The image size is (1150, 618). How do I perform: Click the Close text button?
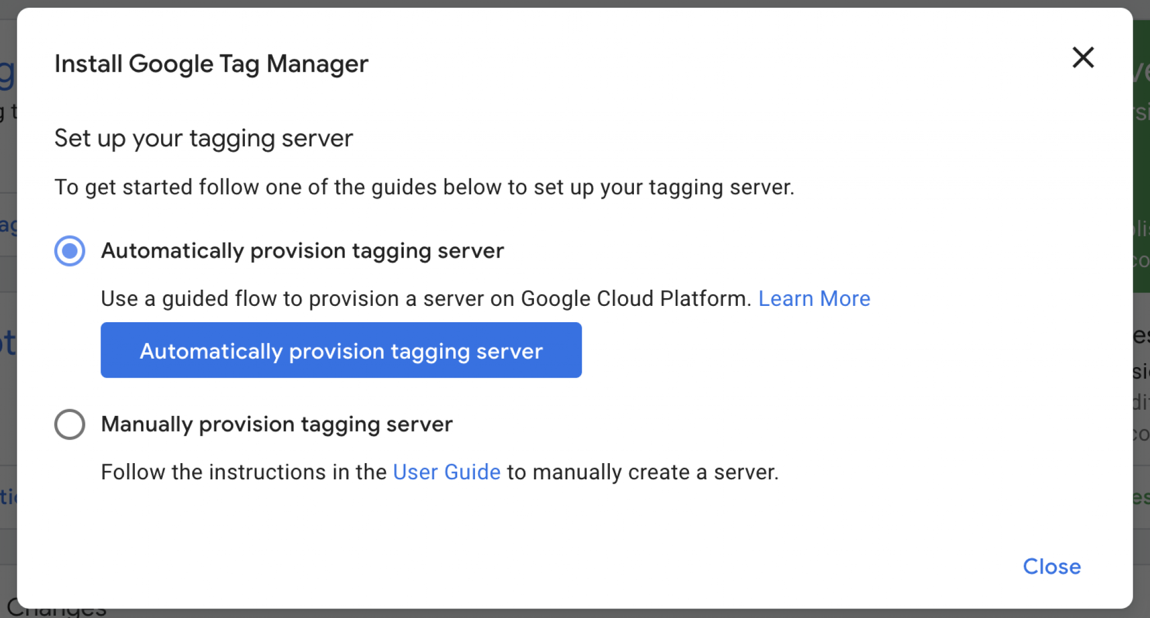[1051, 566]
